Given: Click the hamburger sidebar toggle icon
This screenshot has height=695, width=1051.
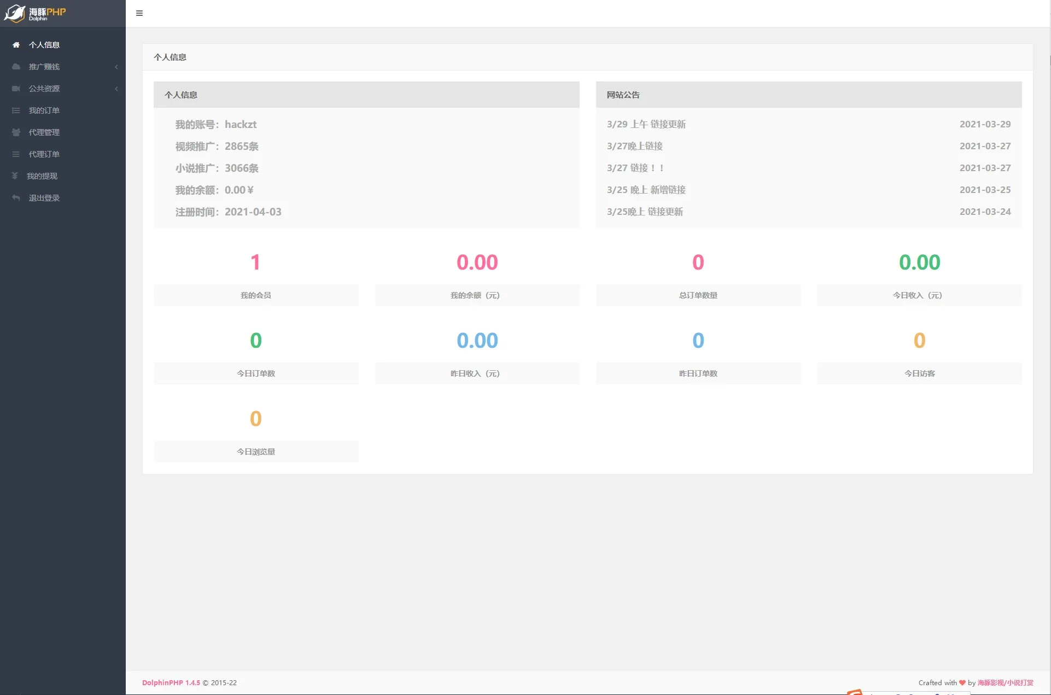Looking at the screenshot, I should click(139, 13).
